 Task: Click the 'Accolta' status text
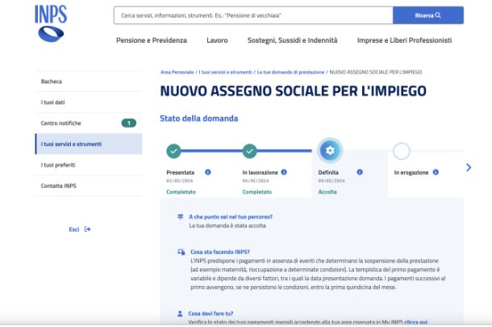[x=327, y=192]
